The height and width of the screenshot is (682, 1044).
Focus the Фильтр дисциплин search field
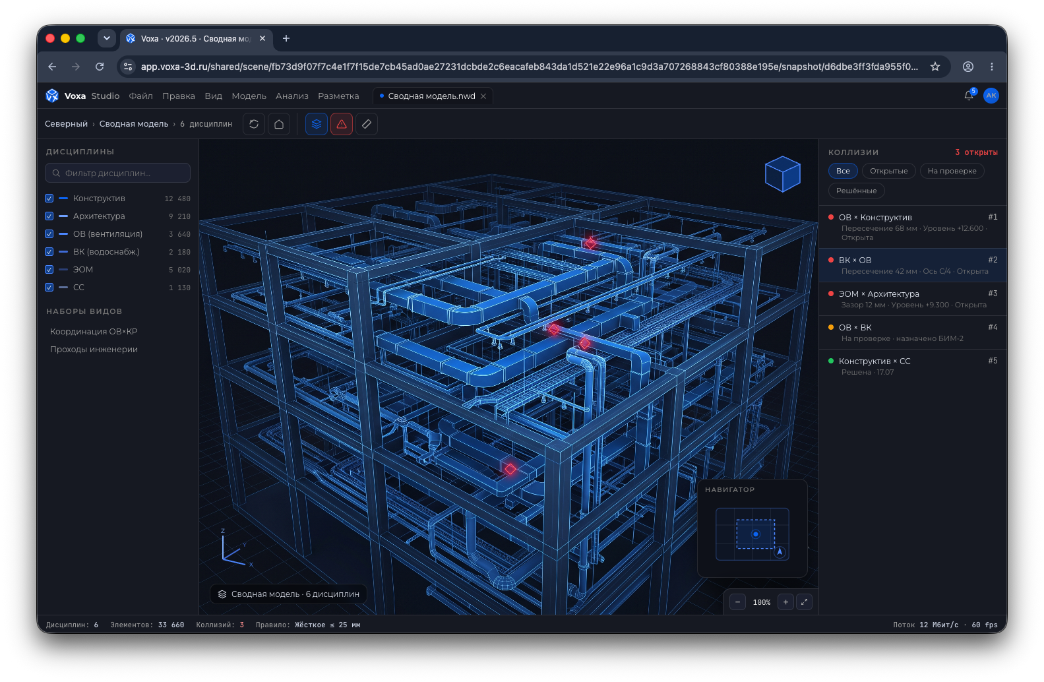point(117,173)
